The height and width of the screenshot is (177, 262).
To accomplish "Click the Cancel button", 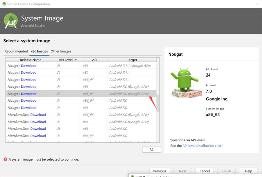I will [204, 171].
